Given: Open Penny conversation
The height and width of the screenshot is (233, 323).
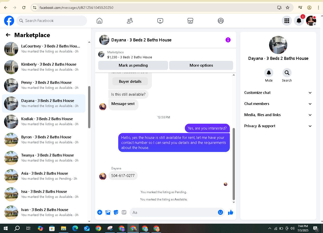Looking at the screenshot, I should tap(44, 85).
